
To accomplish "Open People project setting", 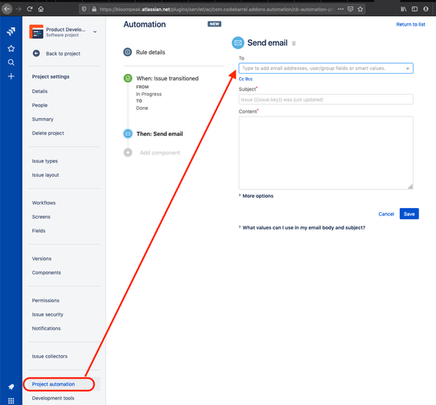I will click(39, 105).
